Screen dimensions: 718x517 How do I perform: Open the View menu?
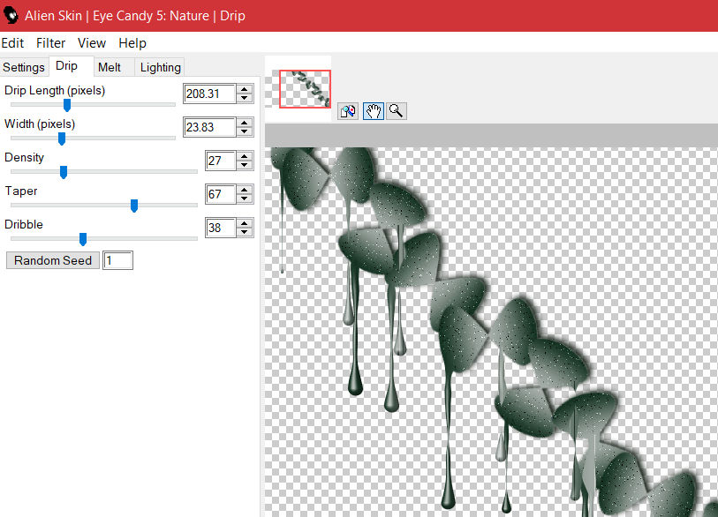(x=92, y=43)
